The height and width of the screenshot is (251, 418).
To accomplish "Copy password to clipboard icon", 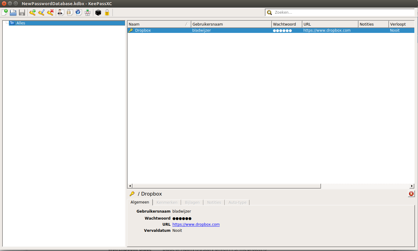I will pos(70,12).
